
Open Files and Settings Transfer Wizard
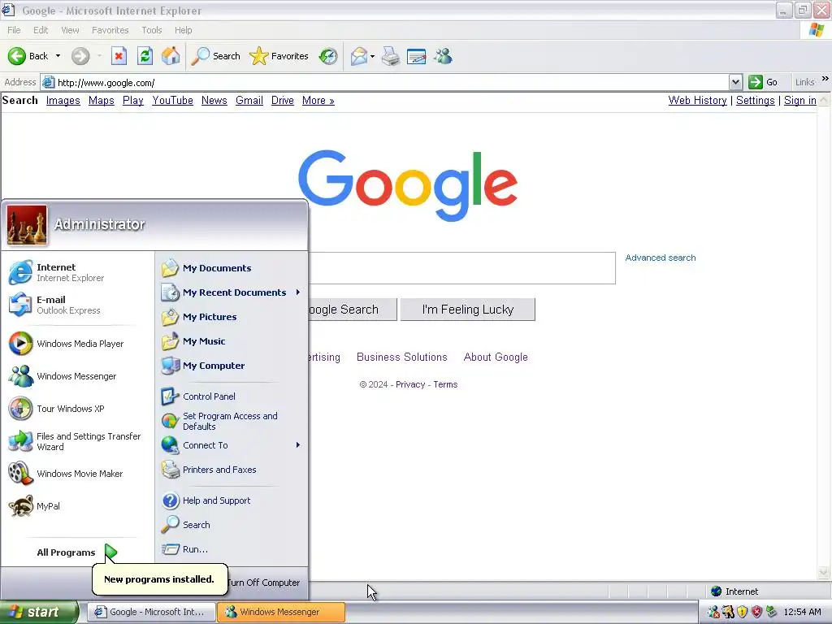pos(77,441)
